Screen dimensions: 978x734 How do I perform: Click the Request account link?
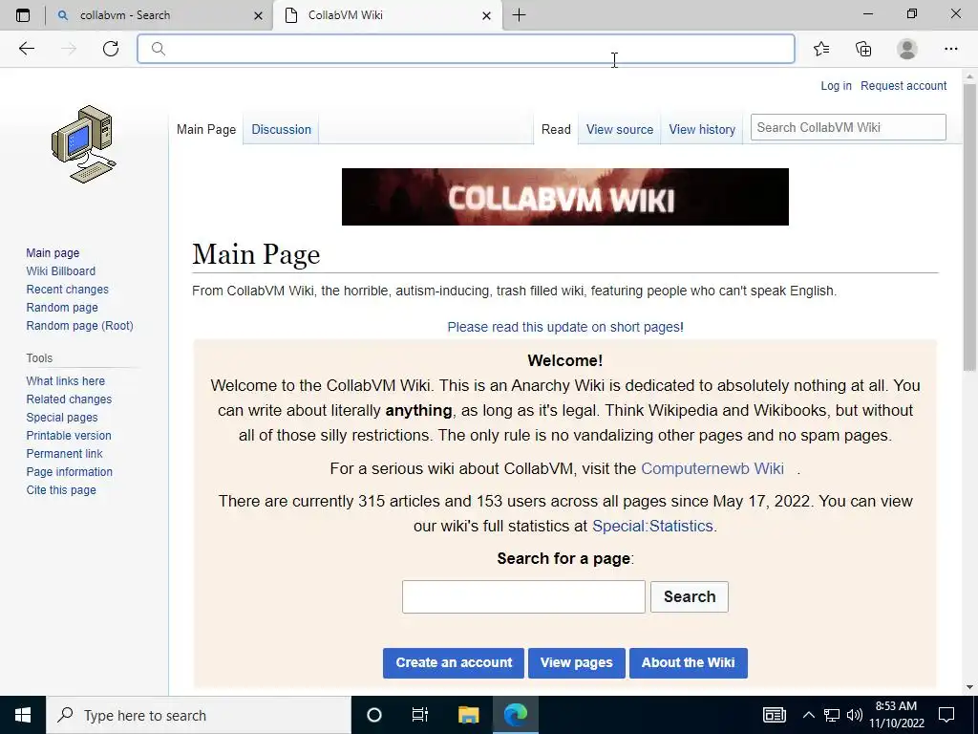(904, 85)
